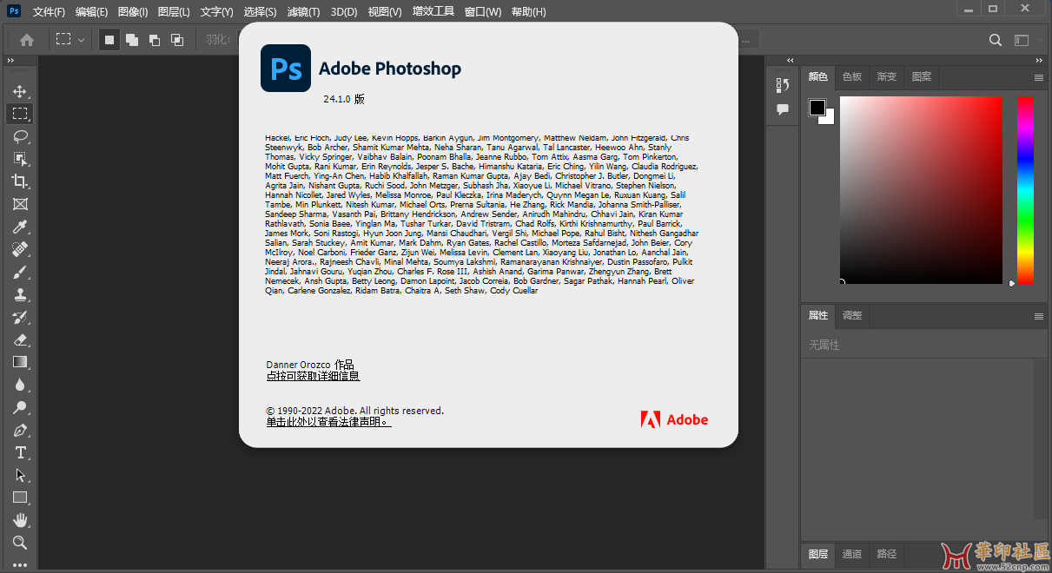Open the 帮助(H) menu
The width and height of the screenshot is (1052, 573).
(528, 12)
